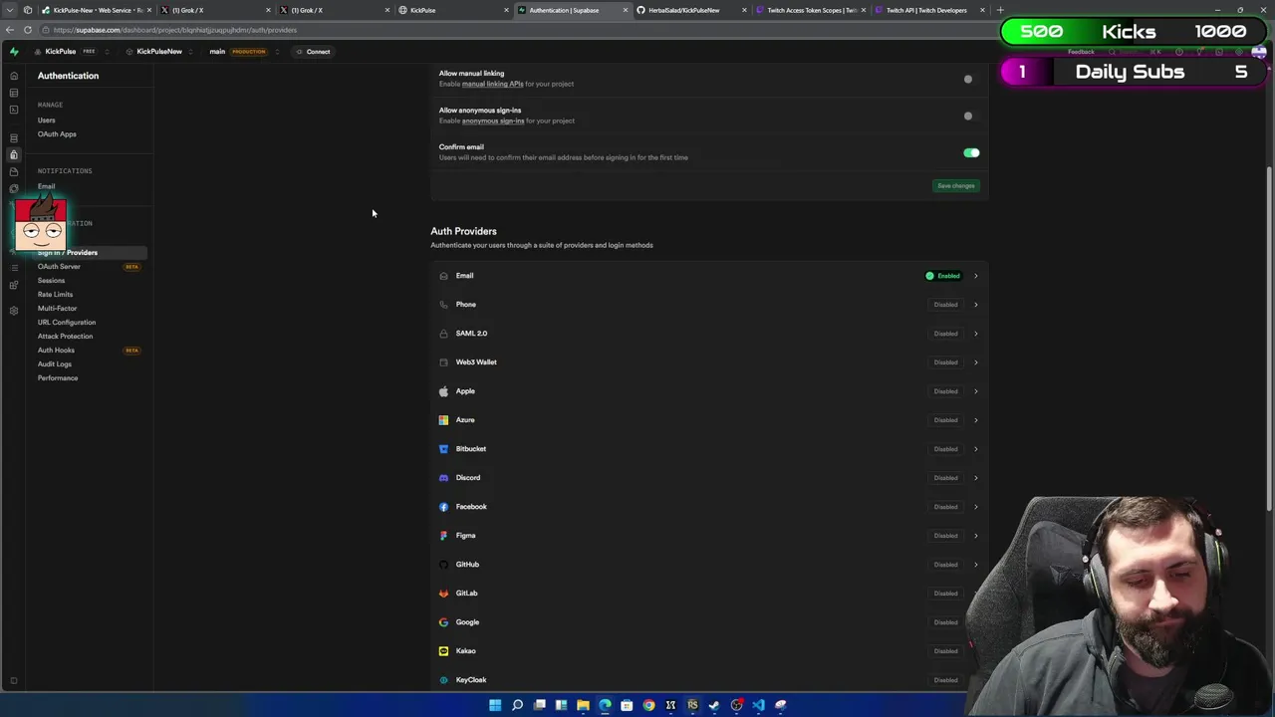Image resolution: width=1275 pixels, height=717 pixels.
Task: Open Auth Hooks page
Action: [x=56, y=351]
